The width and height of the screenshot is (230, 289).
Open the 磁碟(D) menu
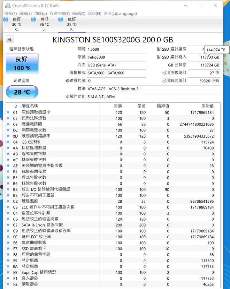point(79,13)
